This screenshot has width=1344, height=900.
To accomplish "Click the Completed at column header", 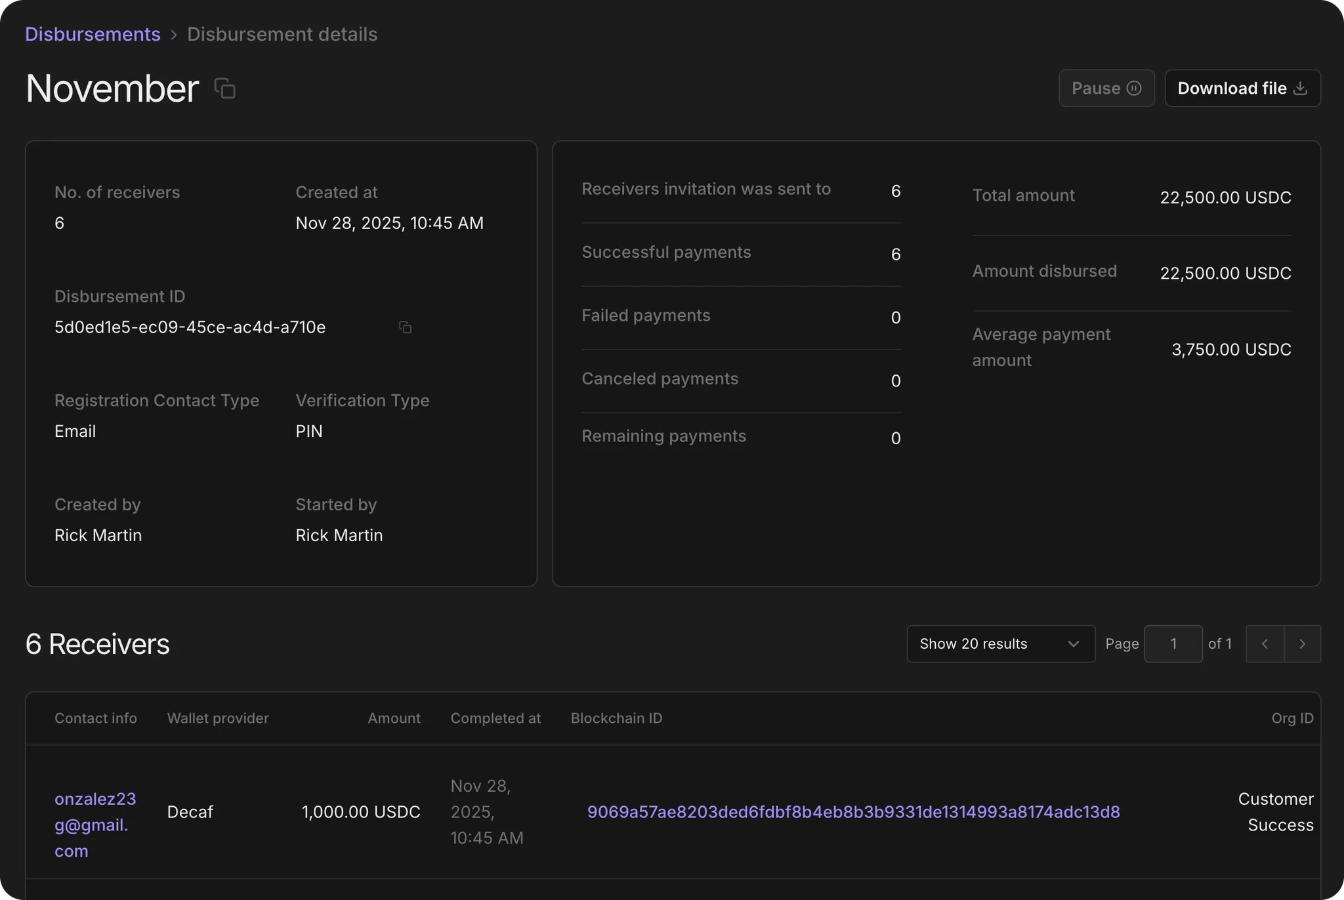I will click(495, 718).
